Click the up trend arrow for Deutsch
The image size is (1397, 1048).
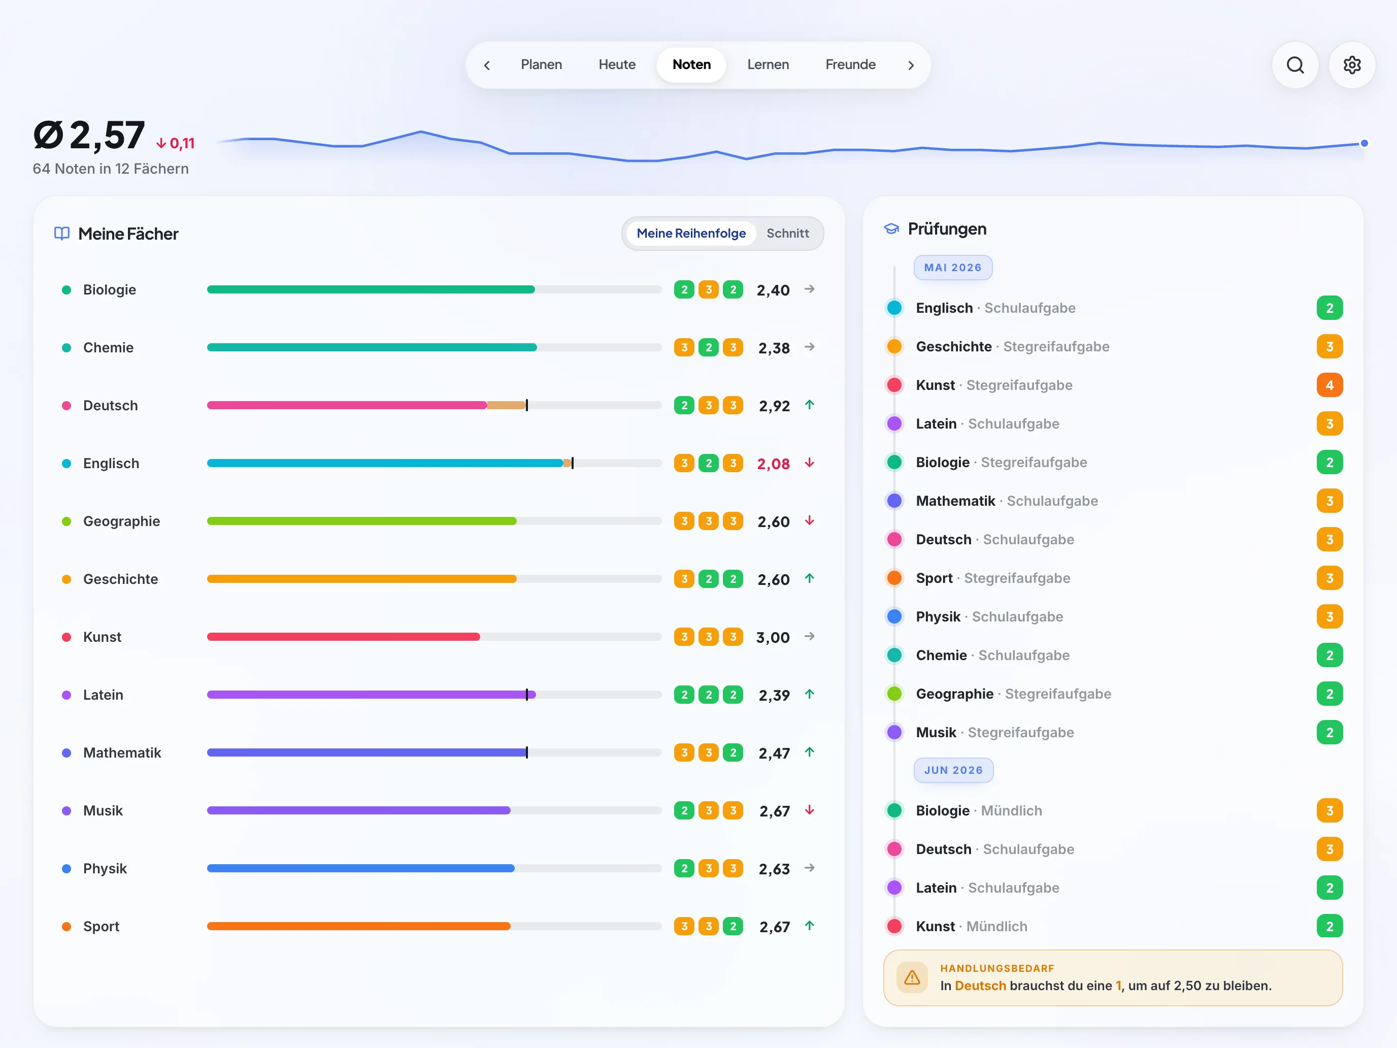point(810,405)
